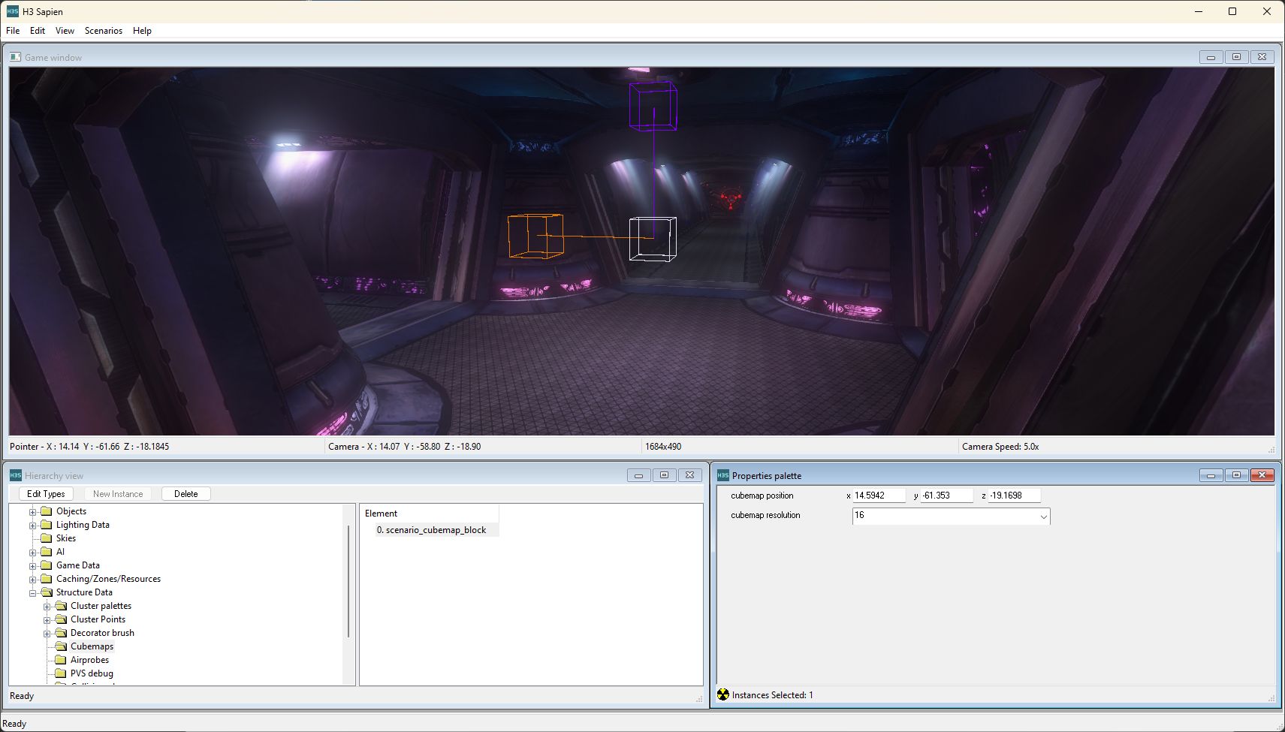Click the Instances Selected: 1 status text
1285x732 pixels.
pyautogui.click(x=772, y=695)
